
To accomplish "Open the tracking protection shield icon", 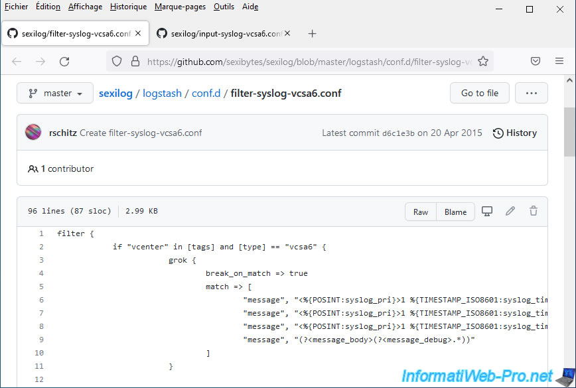I will pyautogui.click(x=117, y=61).
